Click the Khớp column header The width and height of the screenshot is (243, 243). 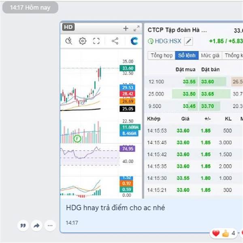(153, 119)
